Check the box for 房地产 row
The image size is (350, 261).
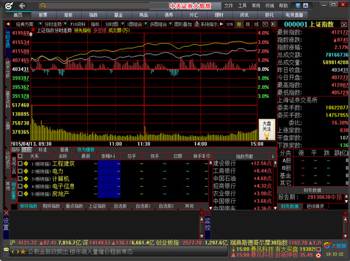(20, 194)
